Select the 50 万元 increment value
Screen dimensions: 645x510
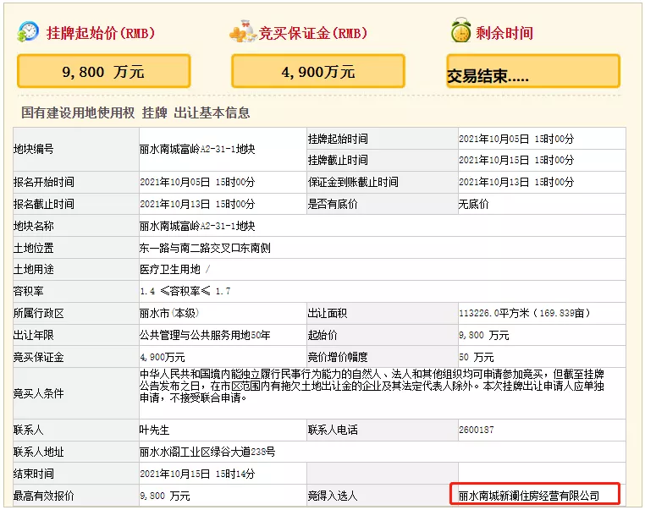(477, 358)
